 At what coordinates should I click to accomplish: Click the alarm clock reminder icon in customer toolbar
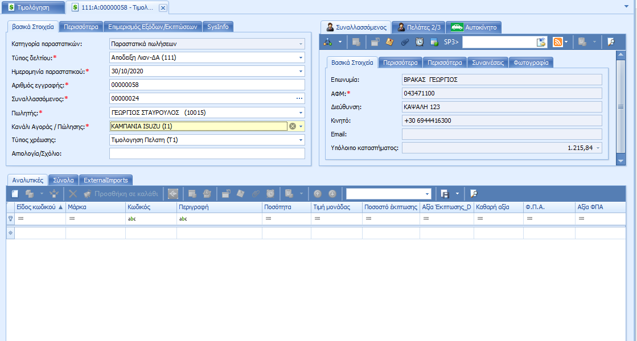[419, 42]
